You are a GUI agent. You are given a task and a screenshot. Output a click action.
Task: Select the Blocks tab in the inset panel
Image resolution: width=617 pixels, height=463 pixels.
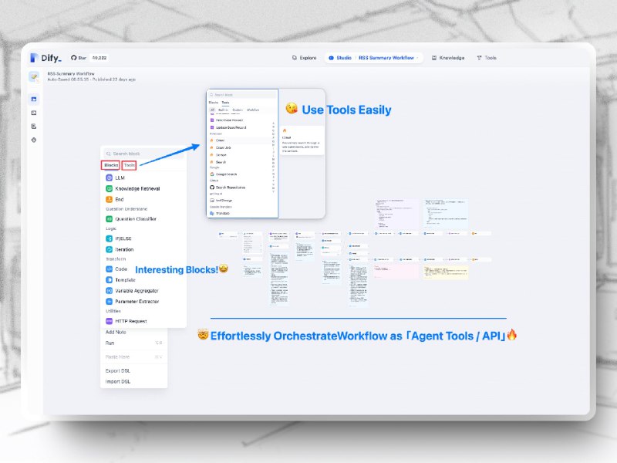pyautogui.click(x=214, y=103)
